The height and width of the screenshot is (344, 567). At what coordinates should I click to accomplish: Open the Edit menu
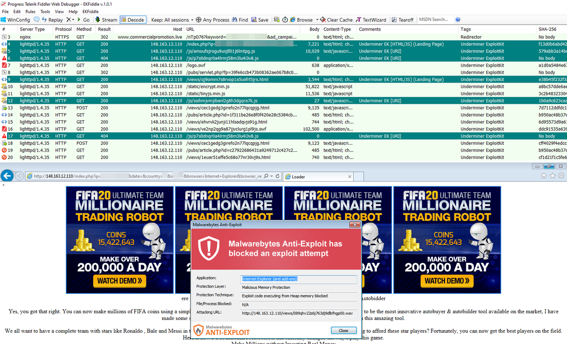click(17, 11)
